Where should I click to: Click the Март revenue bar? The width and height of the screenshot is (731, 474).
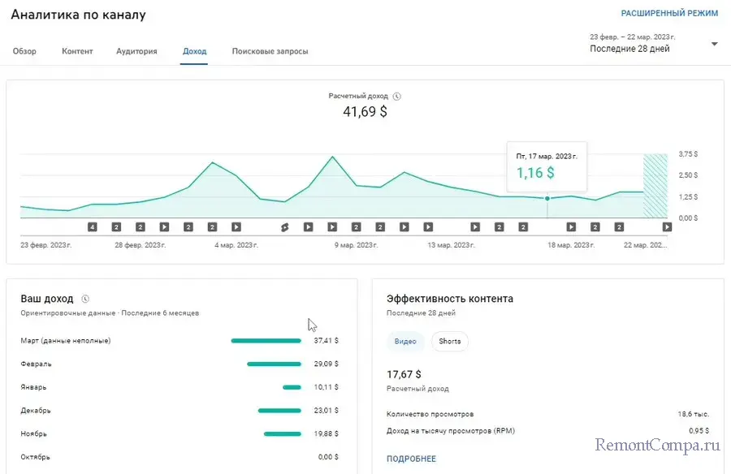point(266,341)
